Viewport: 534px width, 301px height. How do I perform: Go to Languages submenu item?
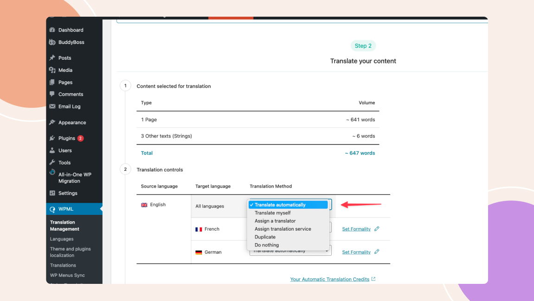tap(62, 239)
